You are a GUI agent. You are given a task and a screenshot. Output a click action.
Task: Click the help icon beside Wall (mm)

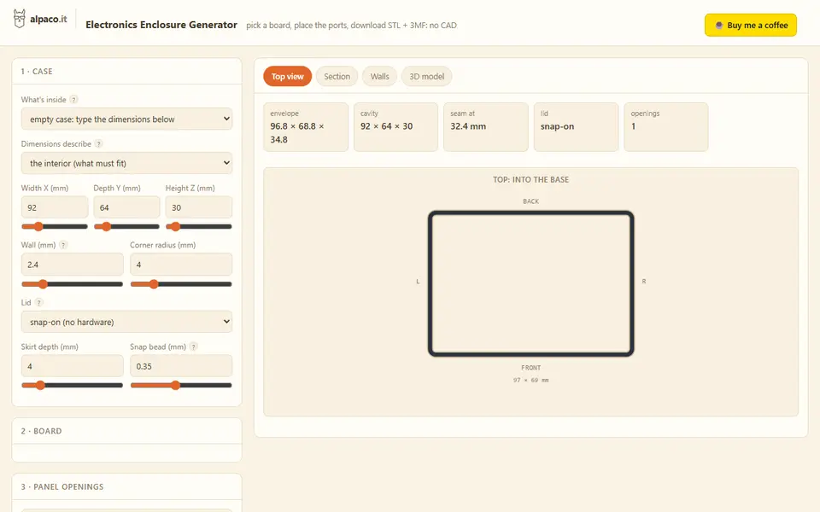pos(63,245)
